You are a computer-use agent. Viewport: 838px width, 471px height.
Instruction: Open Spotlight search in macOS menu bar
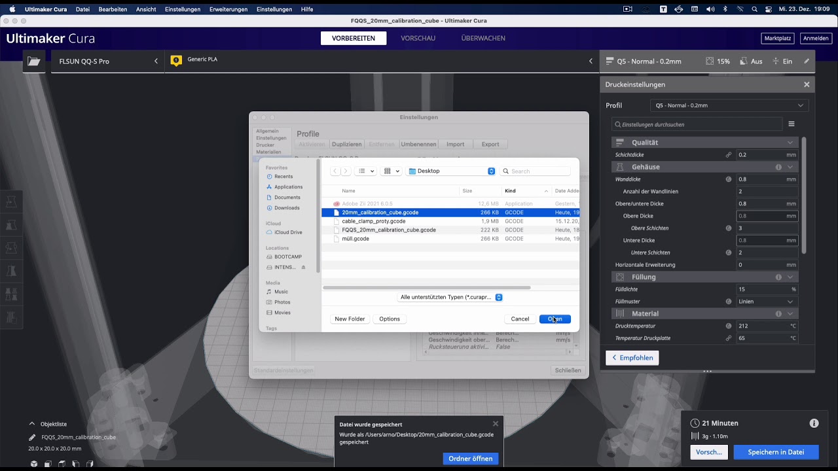(x=754, y=9)
